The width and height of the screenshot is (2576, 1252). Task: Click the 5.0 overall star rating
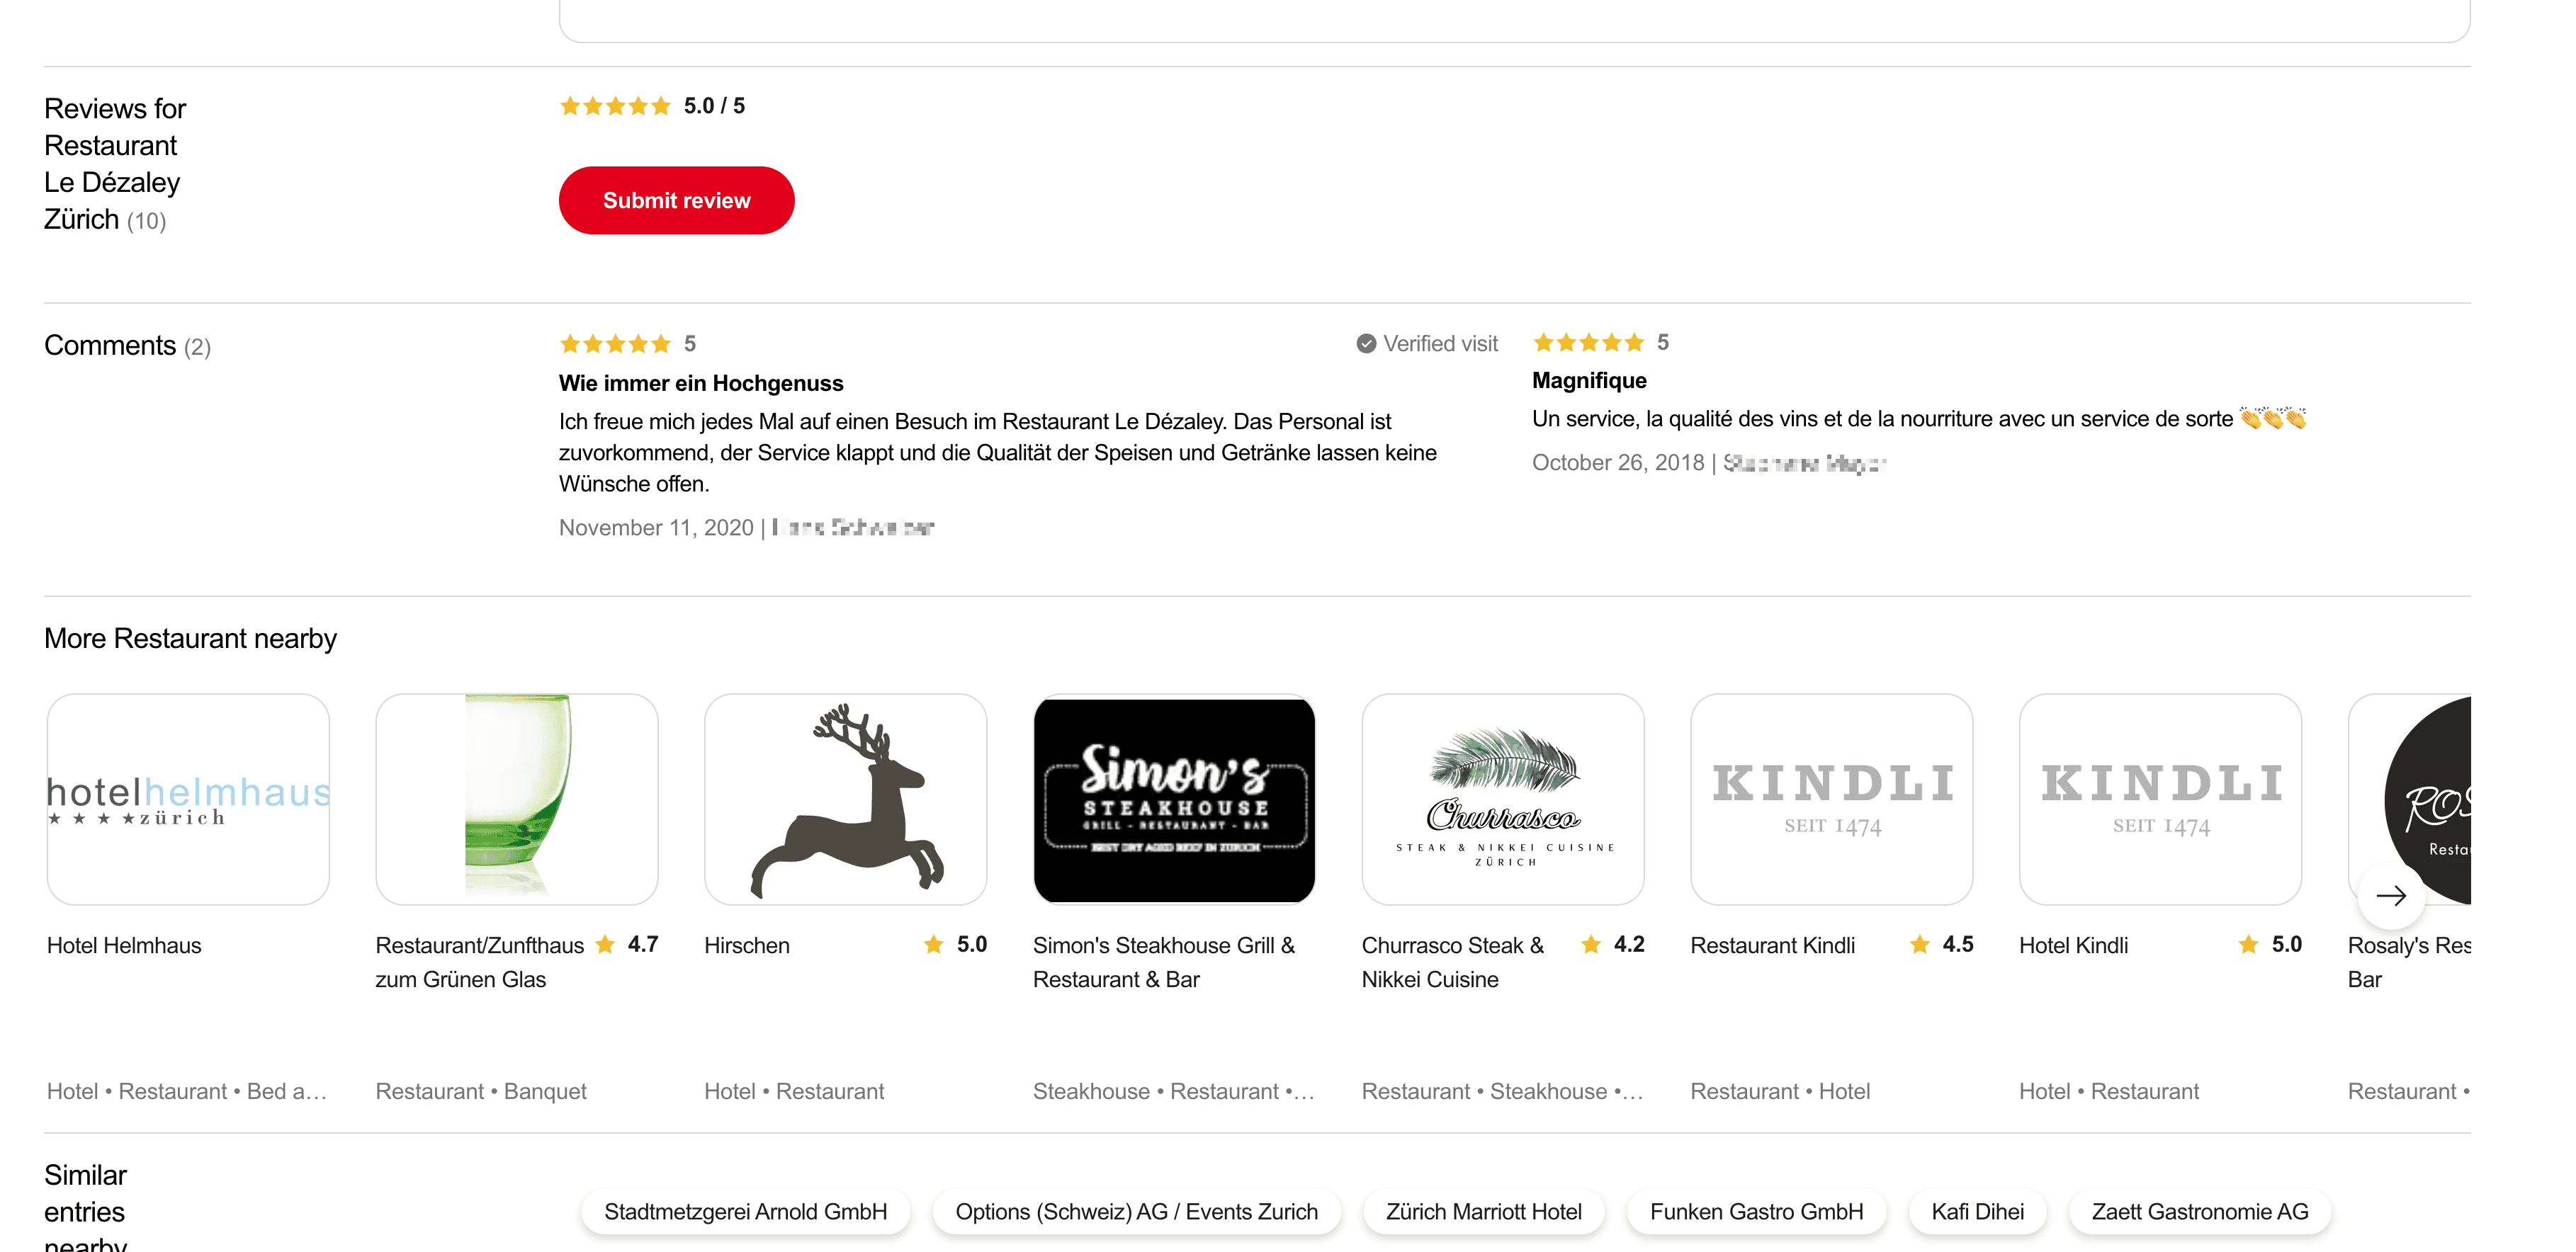(615, 106)
